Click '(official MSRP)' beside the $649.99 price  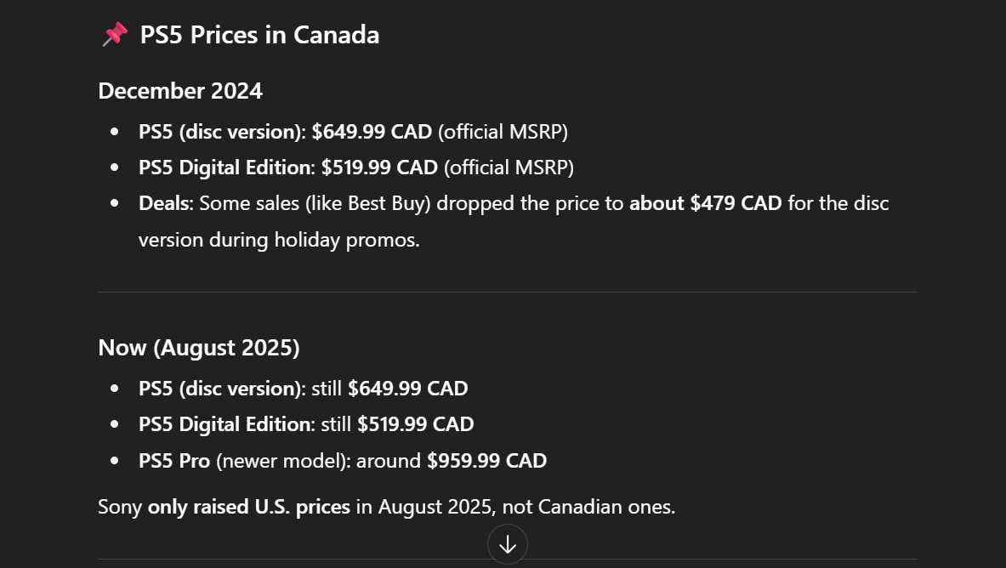tap(503, 132)
